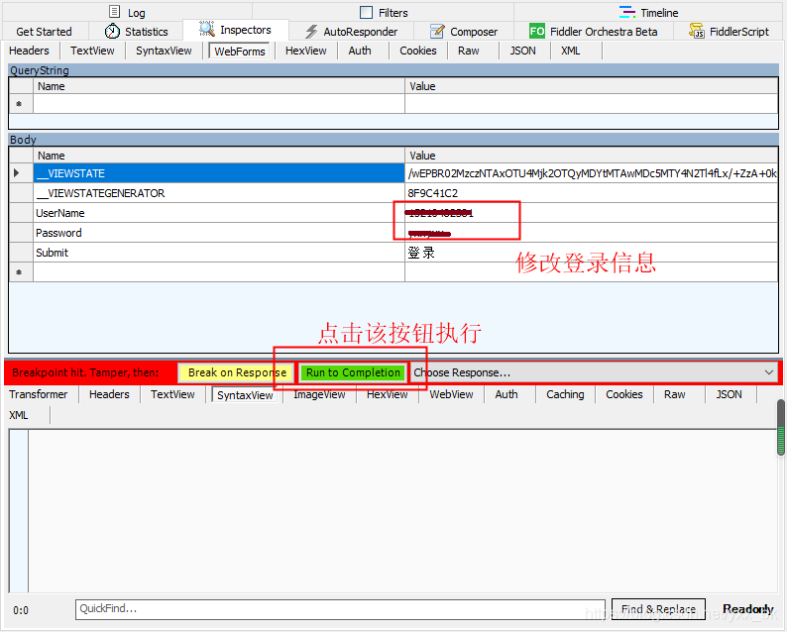Click the Body table new row marker
Screen dimensions: 787x632
[x=19, y=272]
